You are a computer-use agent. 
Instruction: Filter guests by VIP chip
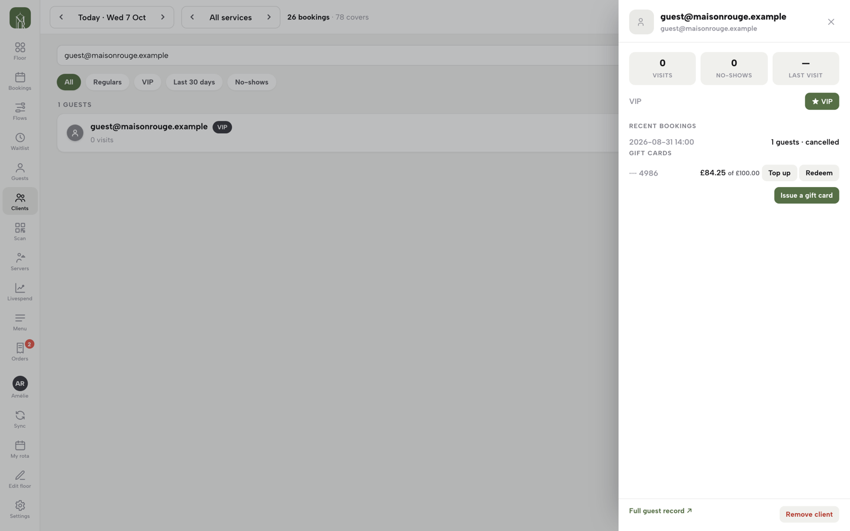click(148, 82)
